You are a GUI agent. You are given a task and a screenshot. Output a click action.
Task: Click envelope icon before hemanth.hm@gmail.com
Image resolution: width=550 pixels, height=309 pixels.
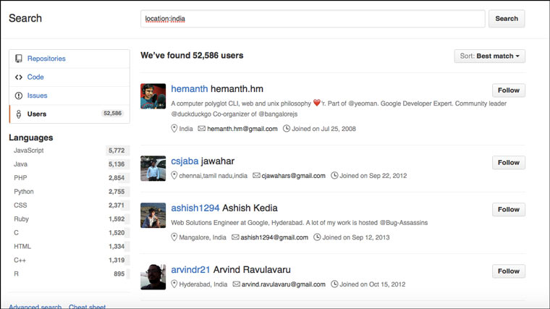click(x=202, y=128)
